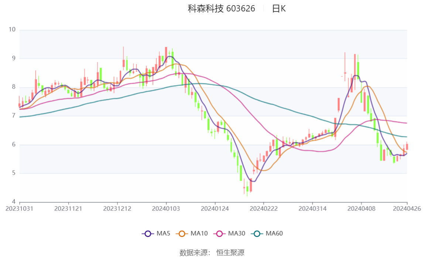The image size is (424, 258).
Task: Click the y-axis value 4
Action: coord(14,202)
